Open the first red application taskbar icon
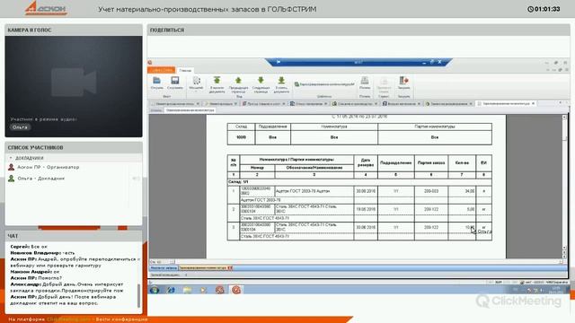 tap(219, 290)
